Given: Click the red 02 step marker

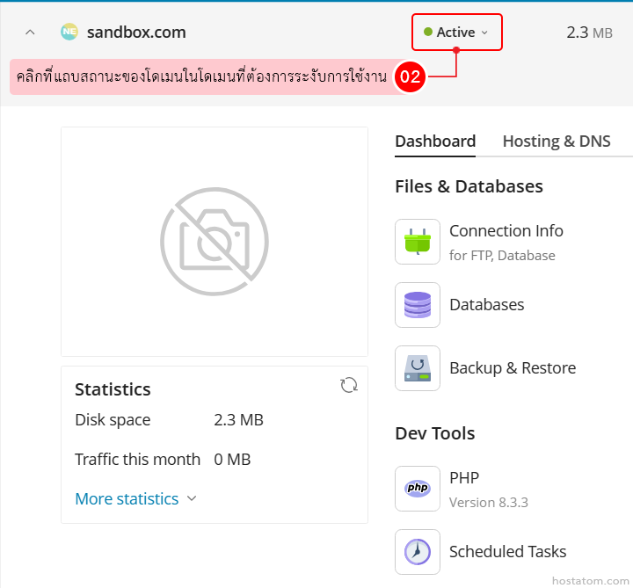Looking at the screenshot, I should [x=411, y=76].
